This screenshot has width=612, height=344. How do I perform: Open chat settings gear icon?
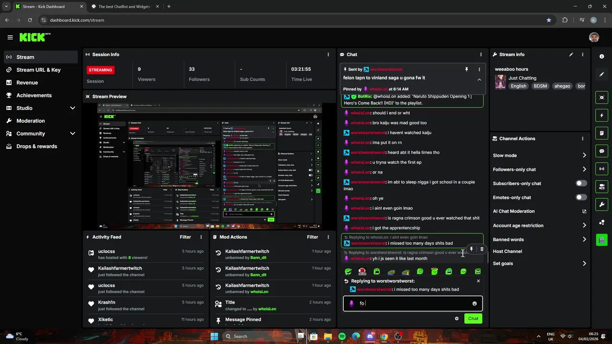457,319
